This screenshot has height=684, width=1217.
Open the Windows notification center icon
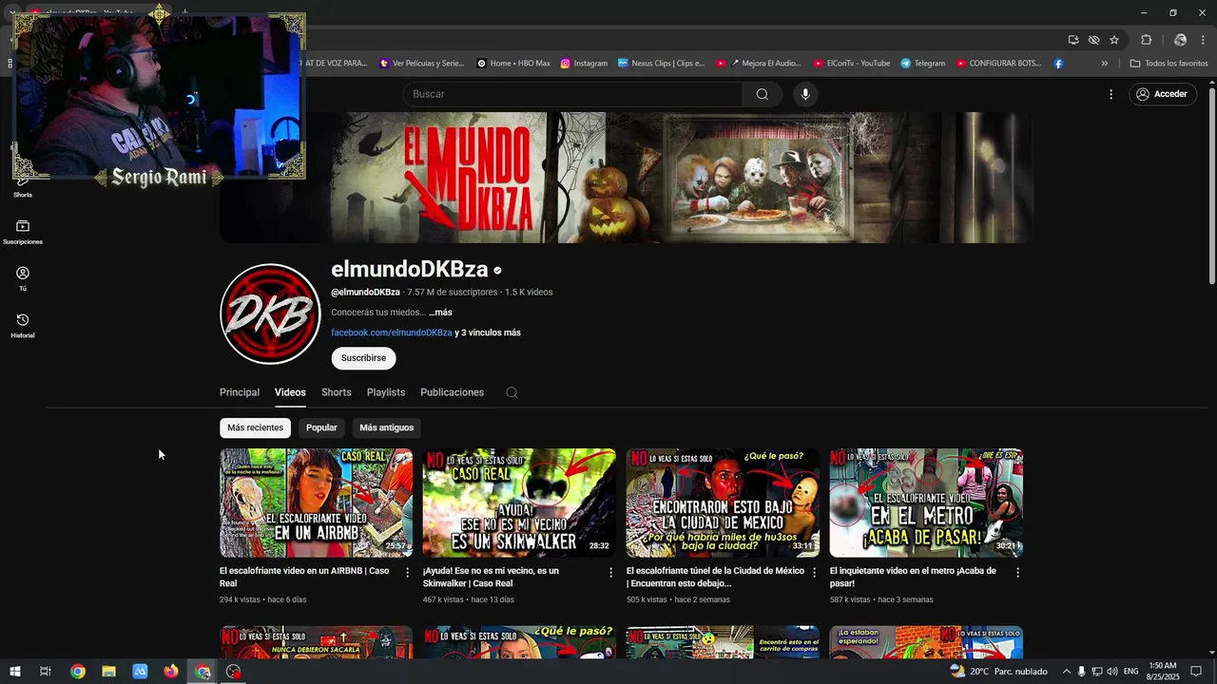click(x=1196, y=672)
